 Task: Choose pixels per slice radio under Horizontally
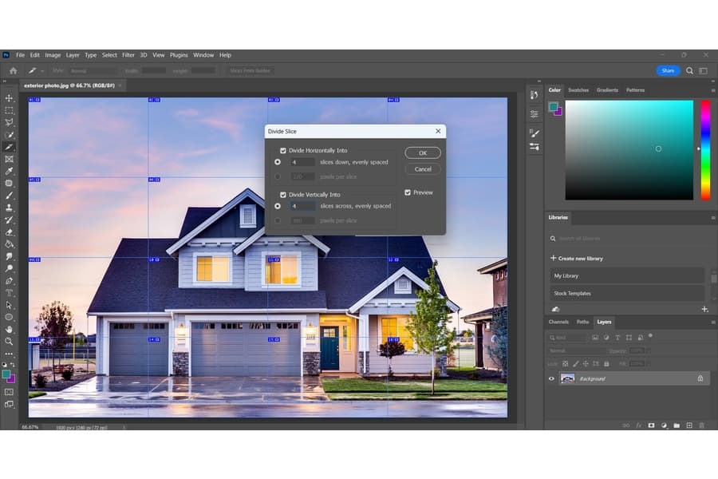tap(278, 176)
